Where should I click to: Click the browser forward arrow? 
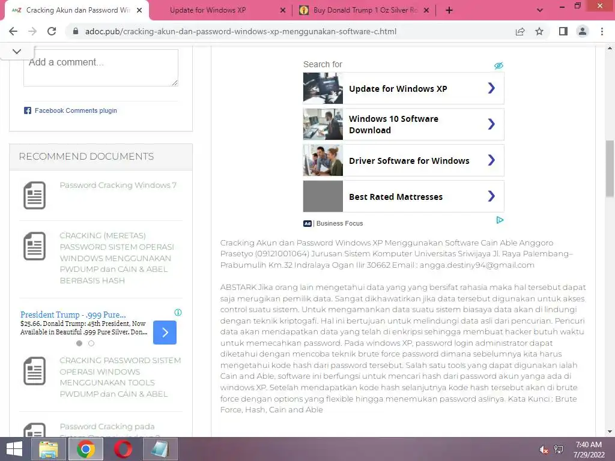tap(32, 31)
